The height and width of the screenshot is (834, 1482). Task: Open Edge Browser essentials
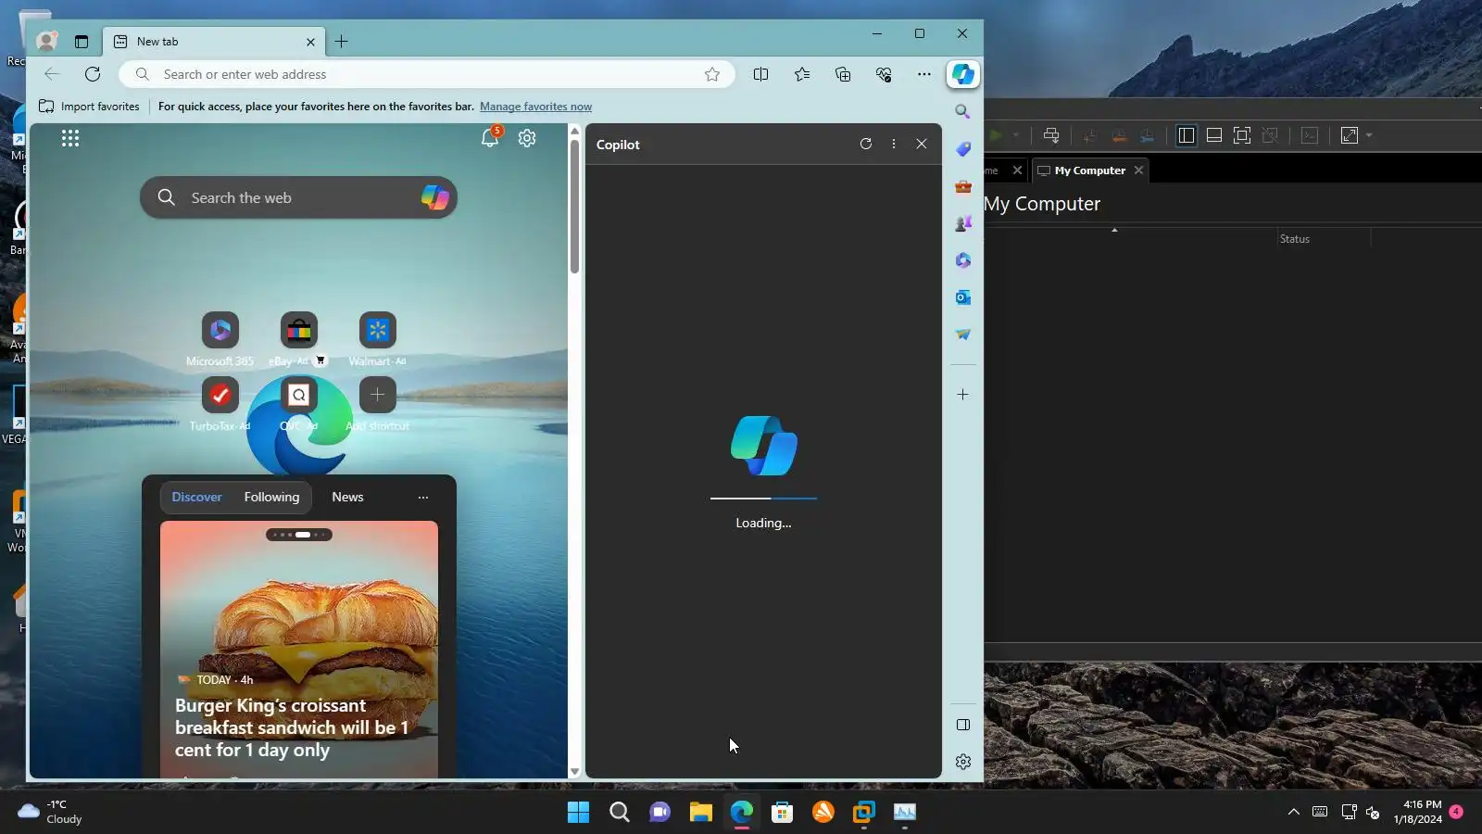pyautogui.click(x=884, y=74)
